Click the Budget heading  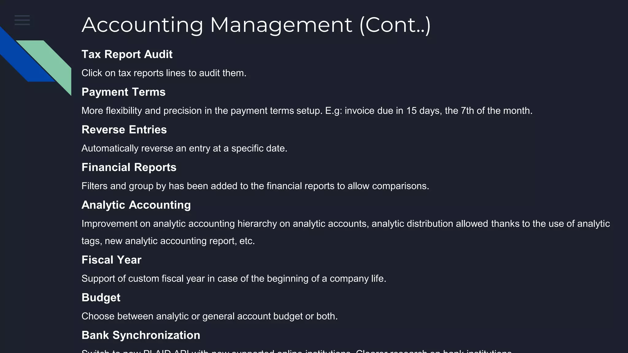click(x=101, y=298)
